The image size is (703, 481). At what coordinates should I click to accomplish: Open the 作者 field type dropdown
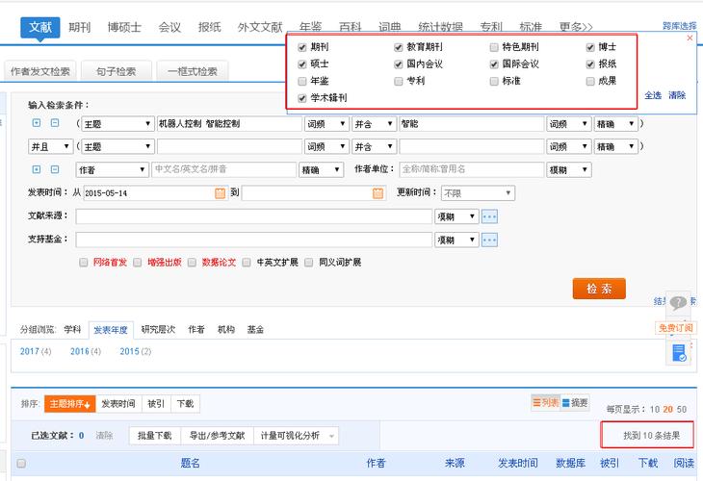(112, 169)
